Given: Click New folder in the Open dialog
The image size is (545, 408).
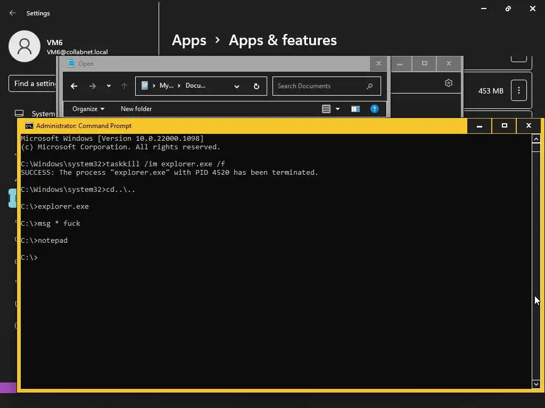Looking at the screenshot, I should [136, 109].
